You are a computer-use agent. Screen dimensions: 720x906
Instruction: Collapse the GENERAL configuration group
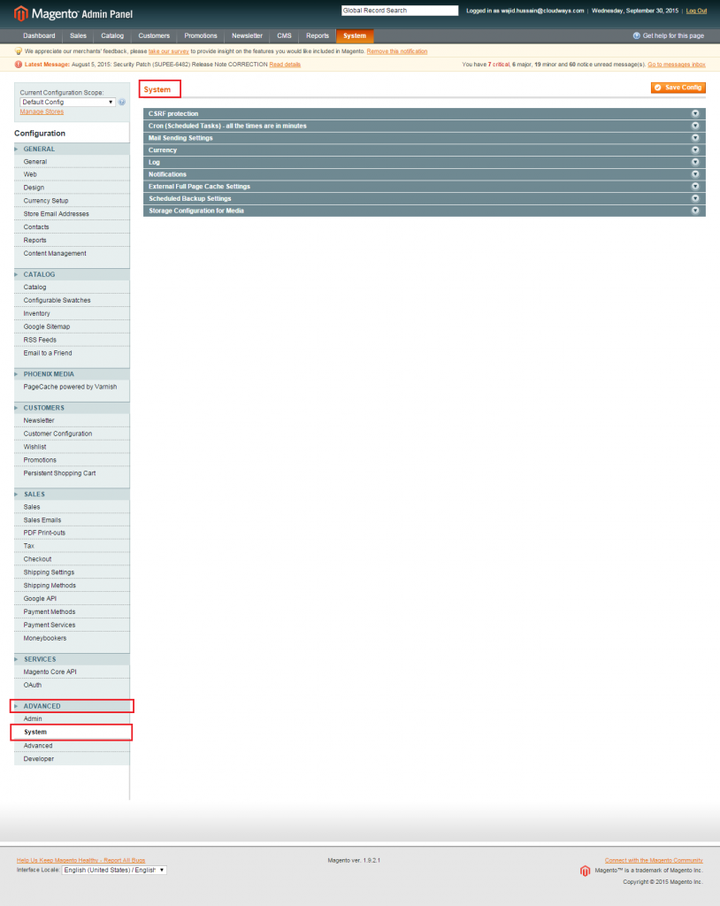pos(72,149)
